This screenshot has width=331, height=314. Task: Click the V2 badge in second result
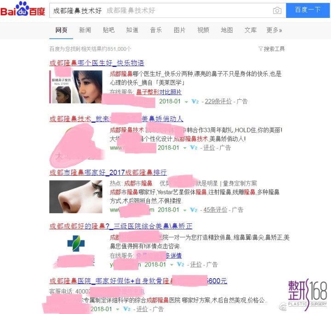[x=194, y=148]
